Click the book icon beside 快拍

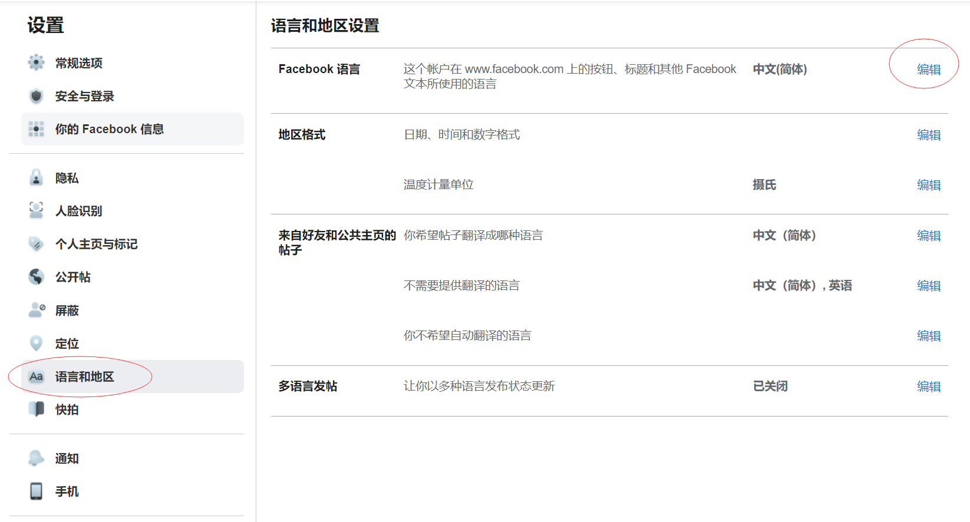click(x=36, y=409)
